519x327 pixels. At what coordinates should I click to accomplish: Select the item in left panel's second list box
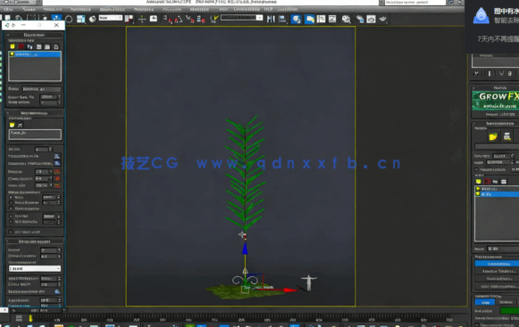[x=35, y=133]
